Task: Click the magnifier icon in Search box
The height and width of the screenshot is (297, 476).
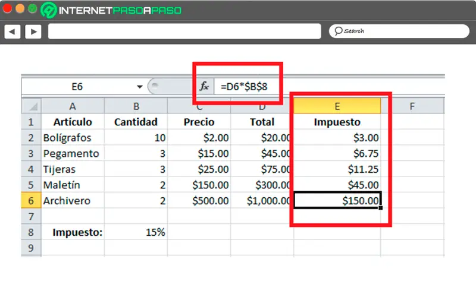Action: [338, 31]
